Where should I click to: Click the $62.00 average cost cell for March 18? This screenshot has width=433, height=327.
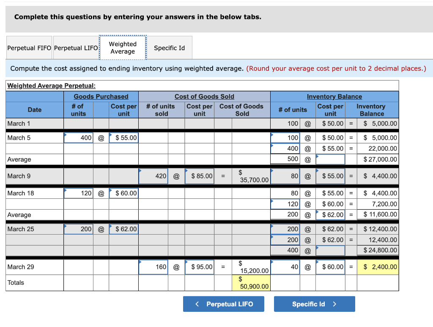click(330, 214)
